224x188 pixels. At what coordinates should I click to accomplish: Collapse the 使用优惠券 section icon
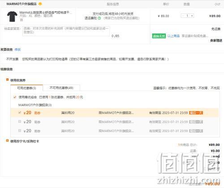pos(7,80)
